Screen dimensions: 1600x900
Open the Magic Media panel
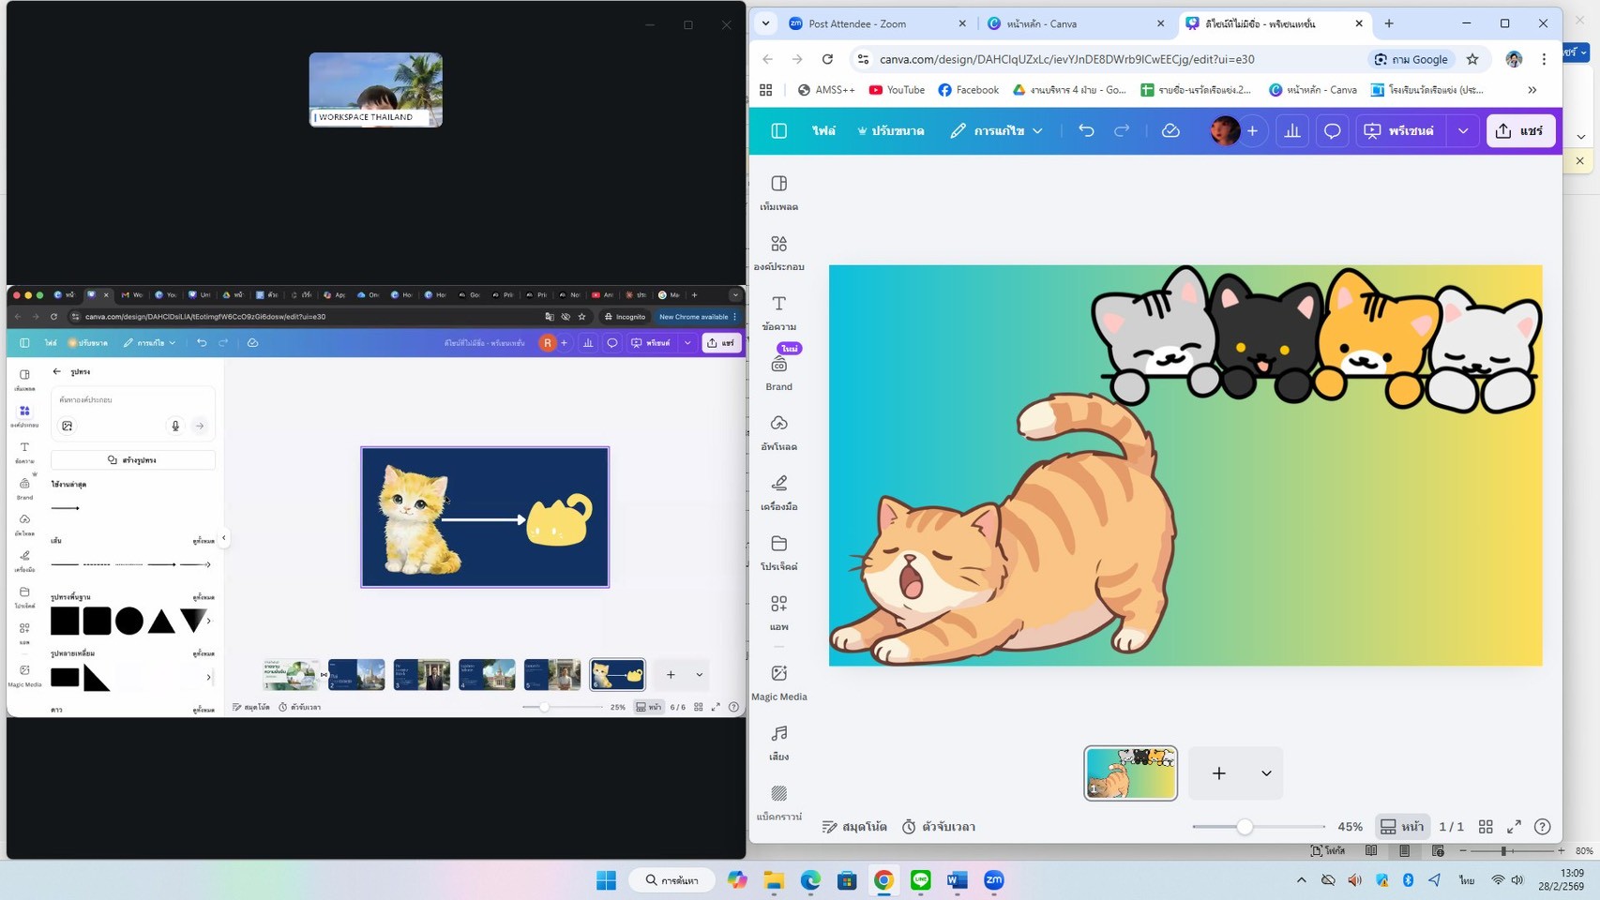pyautogui.click(x=778, y=682)
